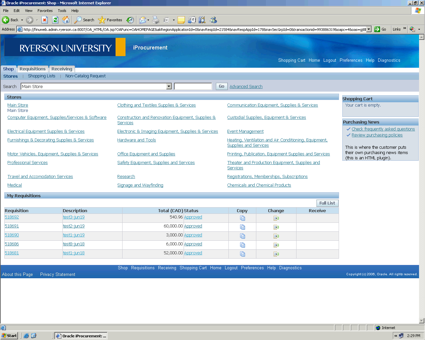Go to browser Home page icon
The image size is (425, 340).
point(66,20)
